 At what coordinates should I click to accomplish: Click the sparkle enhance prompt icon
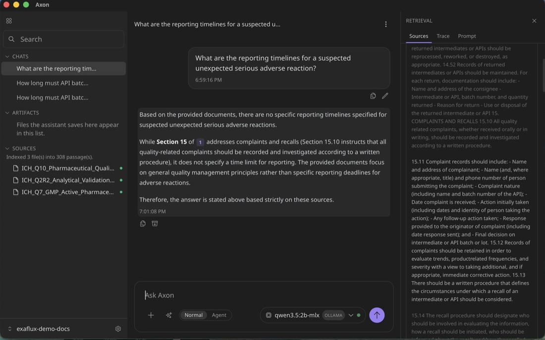(168, 315)
